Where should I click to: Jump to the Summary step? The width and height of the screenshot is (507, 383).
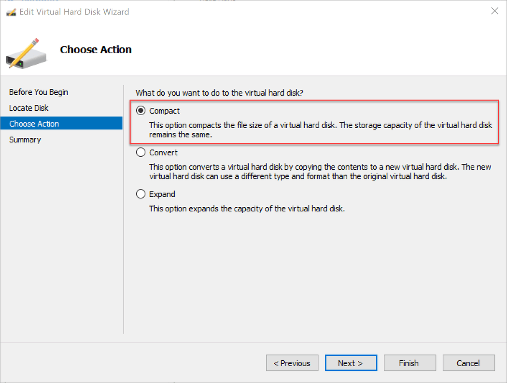coord(25,139)
